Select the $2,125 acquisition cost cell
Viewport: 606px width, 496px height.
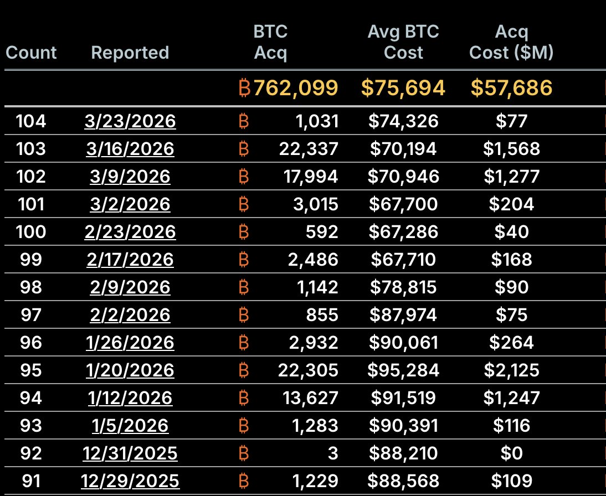coord(511,370)
